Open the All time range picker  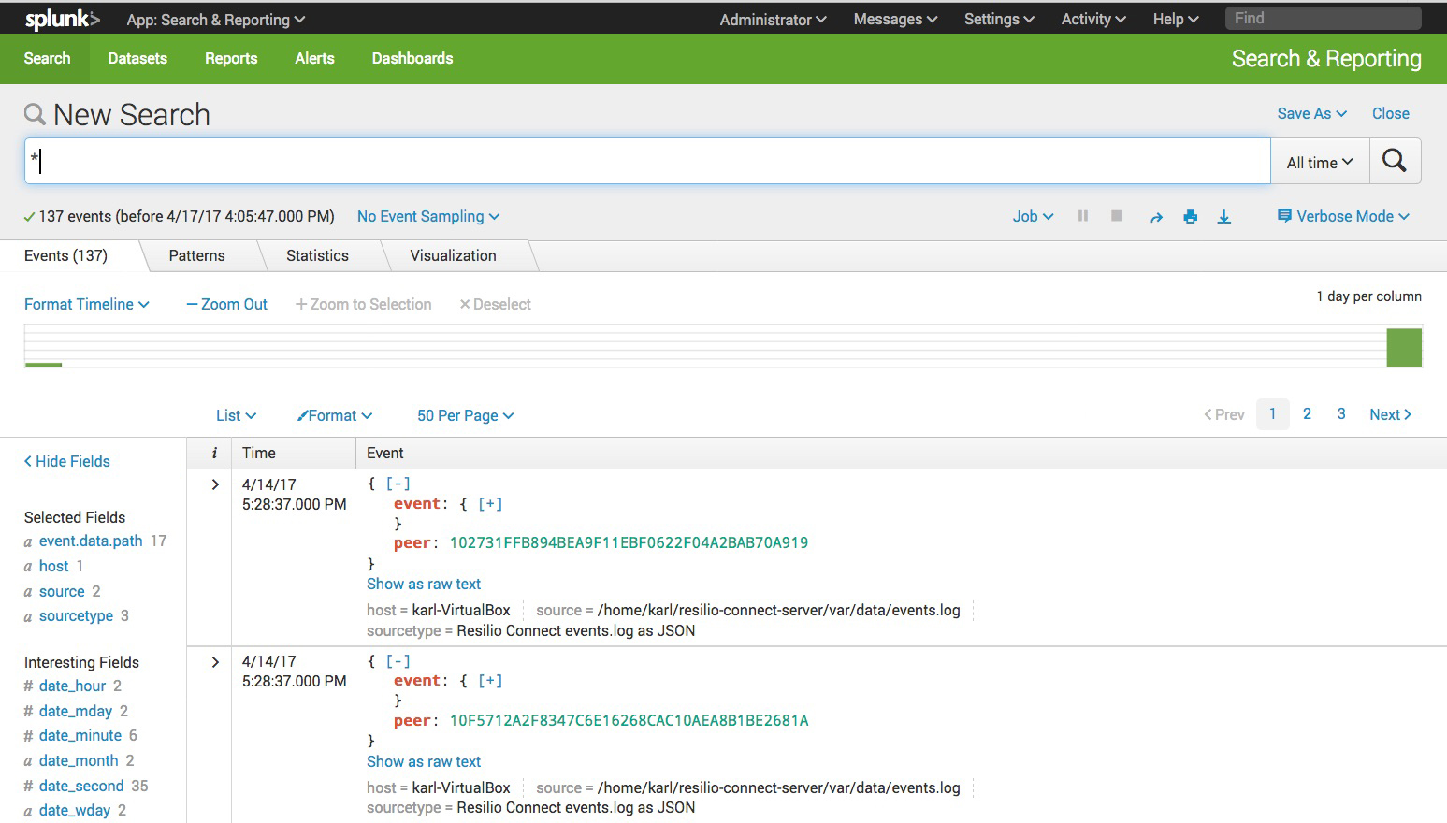click(x=1318, y=161)
